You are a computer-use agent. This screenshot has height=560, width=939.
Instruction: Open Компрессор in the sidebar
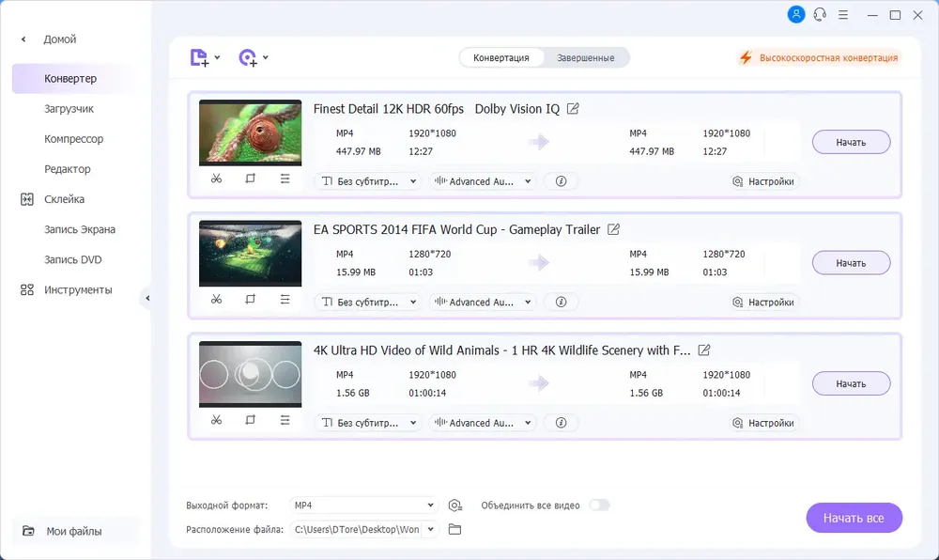(73, 138)
